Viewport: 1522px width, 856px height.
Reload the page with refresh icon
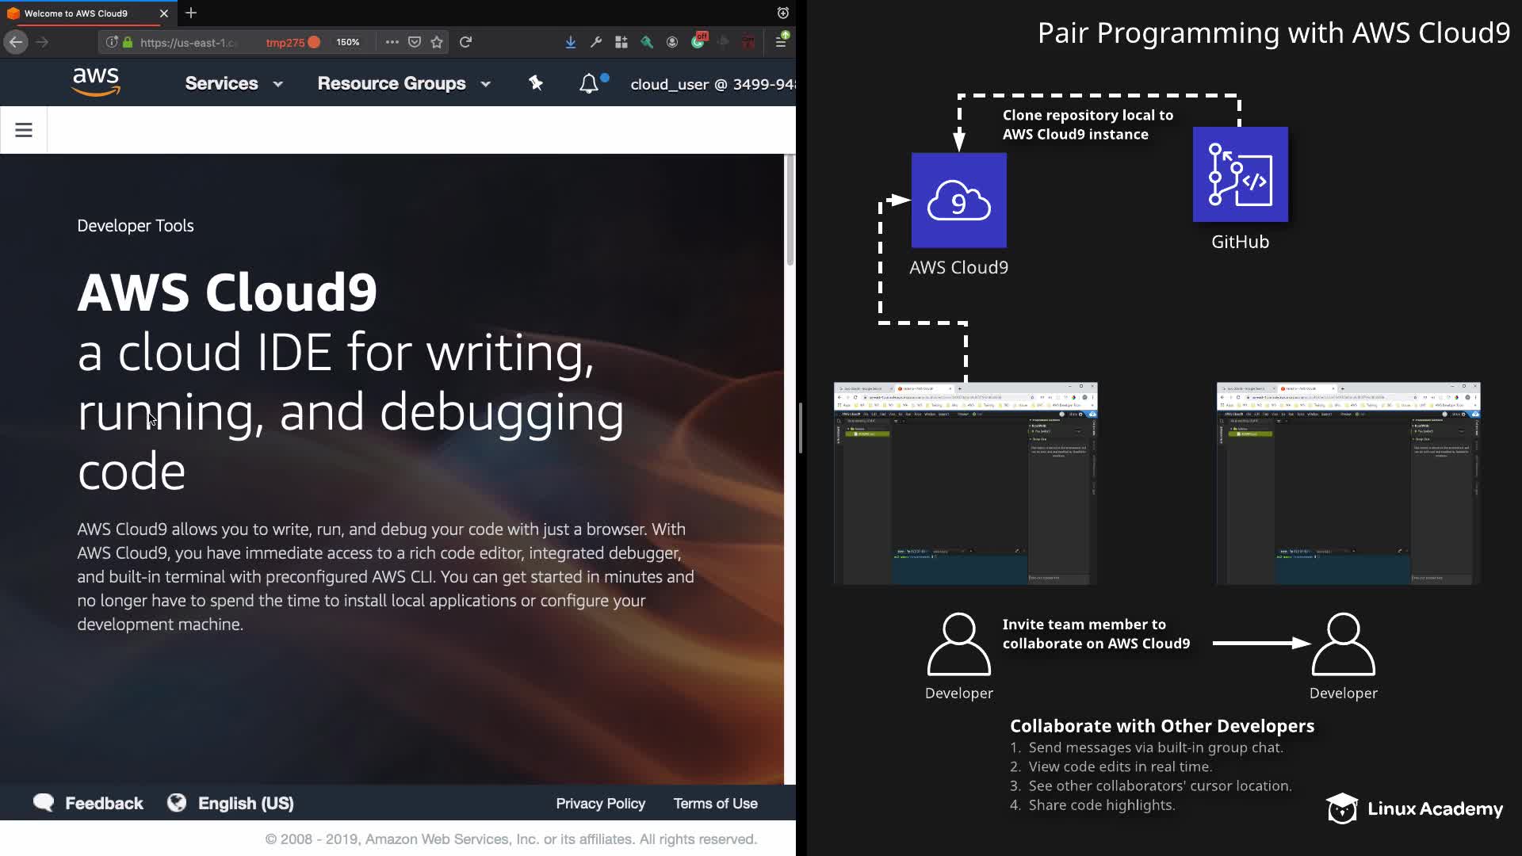coord(466,42)
